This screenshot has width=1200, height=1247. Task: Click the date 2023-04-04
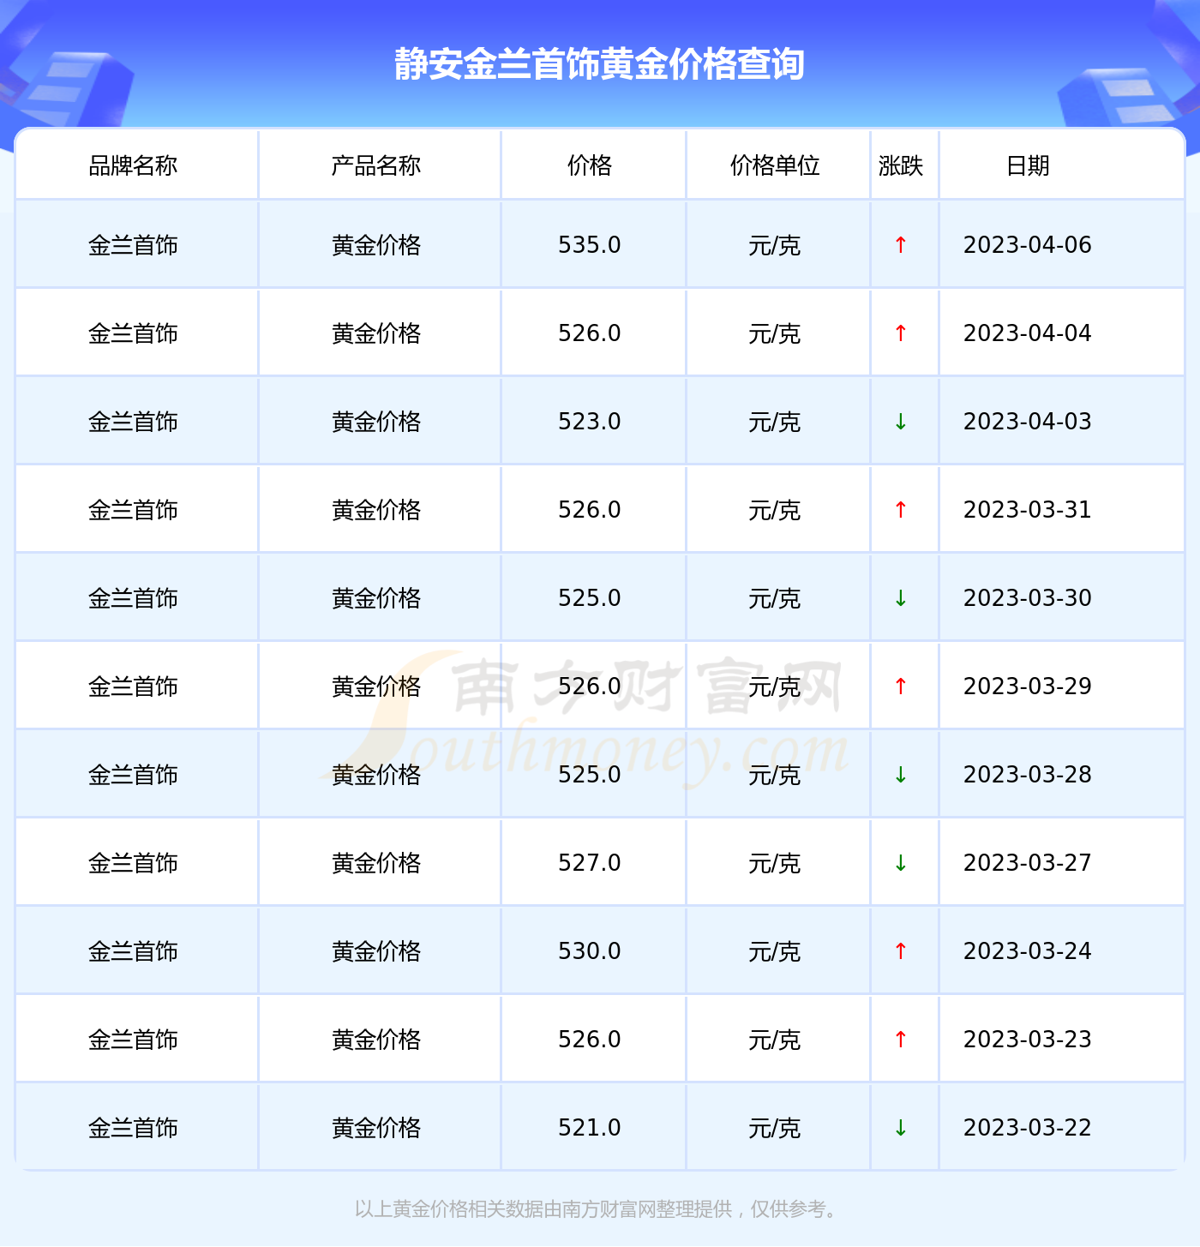point(1028,333)
